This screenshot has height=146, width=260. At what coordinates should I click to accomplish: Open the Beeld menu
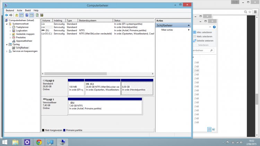[x=28, y=10]
